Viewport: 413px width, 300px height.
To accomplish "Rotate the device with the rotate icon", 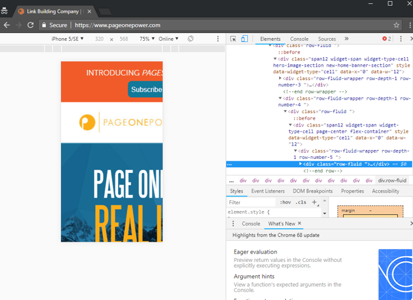I will [191, 39].
